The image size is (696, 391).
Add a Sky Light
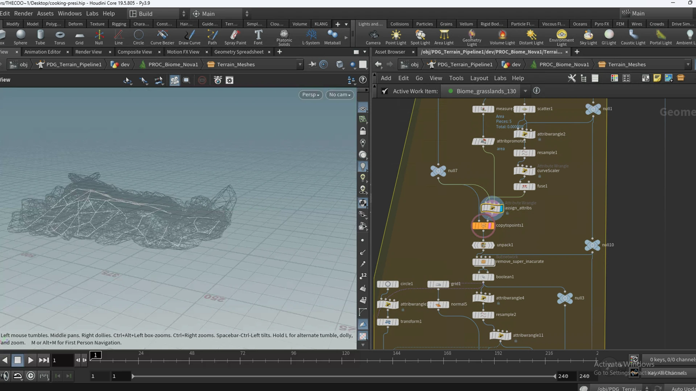[588, 37]
